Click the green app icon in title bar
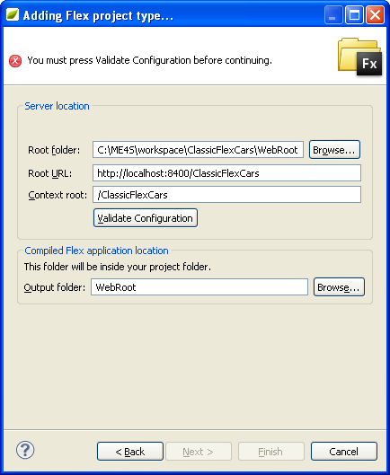 point(13,14)
